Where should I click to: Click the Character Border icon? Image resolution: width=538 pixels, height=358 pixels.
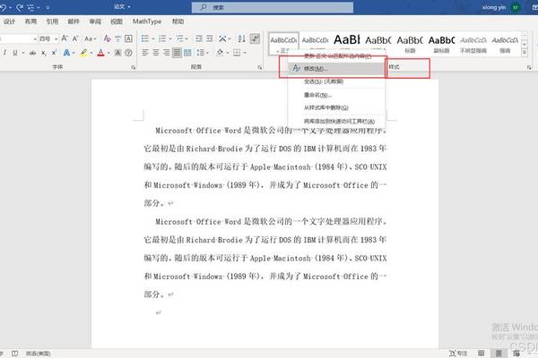[x=128, y=38]
